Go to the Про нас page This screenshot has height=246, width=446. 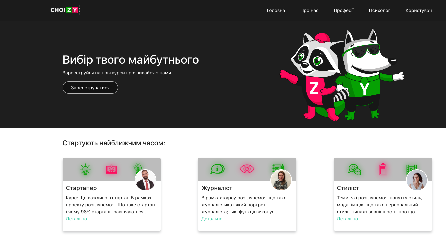click(309, 10)
